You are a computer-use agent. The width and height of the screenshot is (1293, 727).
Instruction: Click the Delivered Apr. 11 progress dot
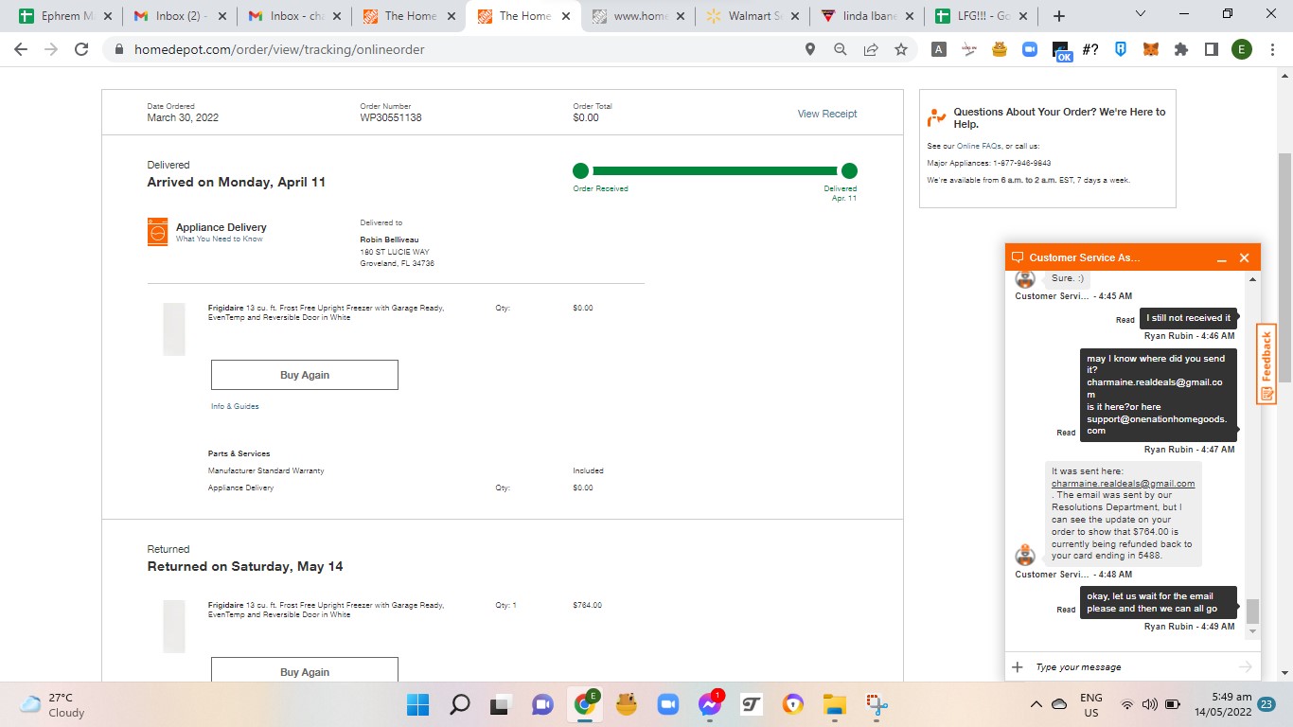pyautogui.click(x=849, y=170)
